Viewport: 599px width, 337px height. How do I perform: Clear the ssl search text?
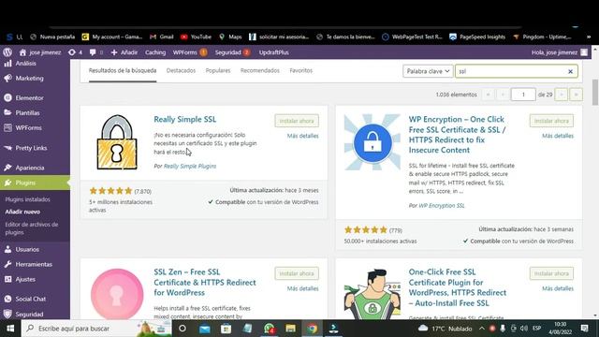[x=570, y=71]
